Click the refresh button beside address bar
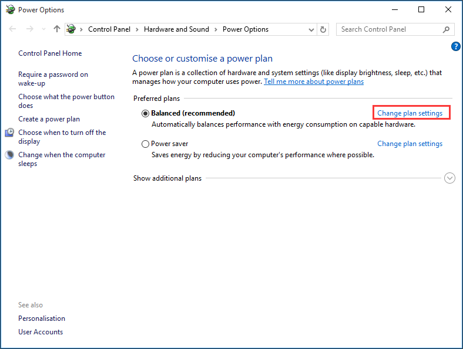Screen dimensions: 463x349 pyautogui.click(x=323, y=29)
